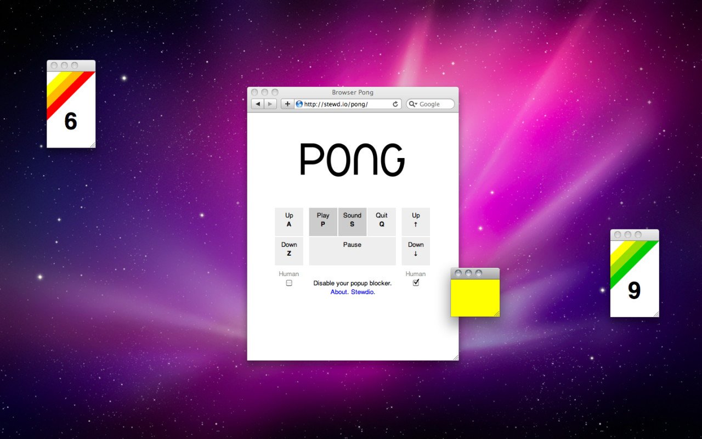Open the Stewdio link
Screen dimensions: 702x439
pos(363,292)
